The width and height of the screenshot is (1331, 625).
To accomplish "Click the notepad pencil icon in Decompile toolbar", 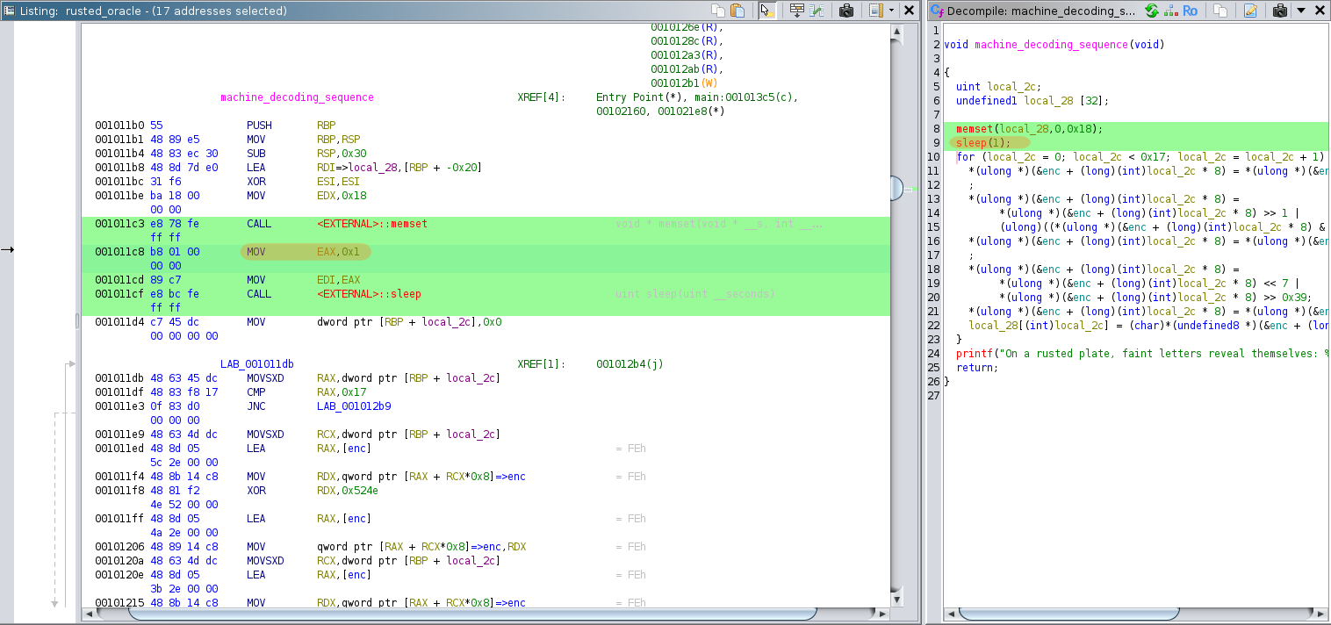I will pyautogui.click(x=1250, y=11).
